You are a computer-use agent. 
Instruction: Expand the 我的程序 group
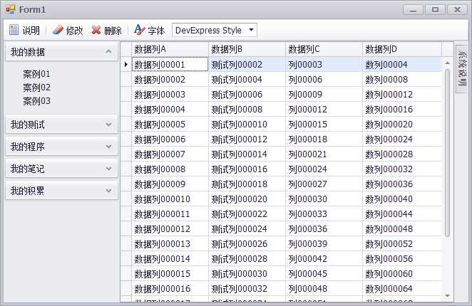(108, 147)
